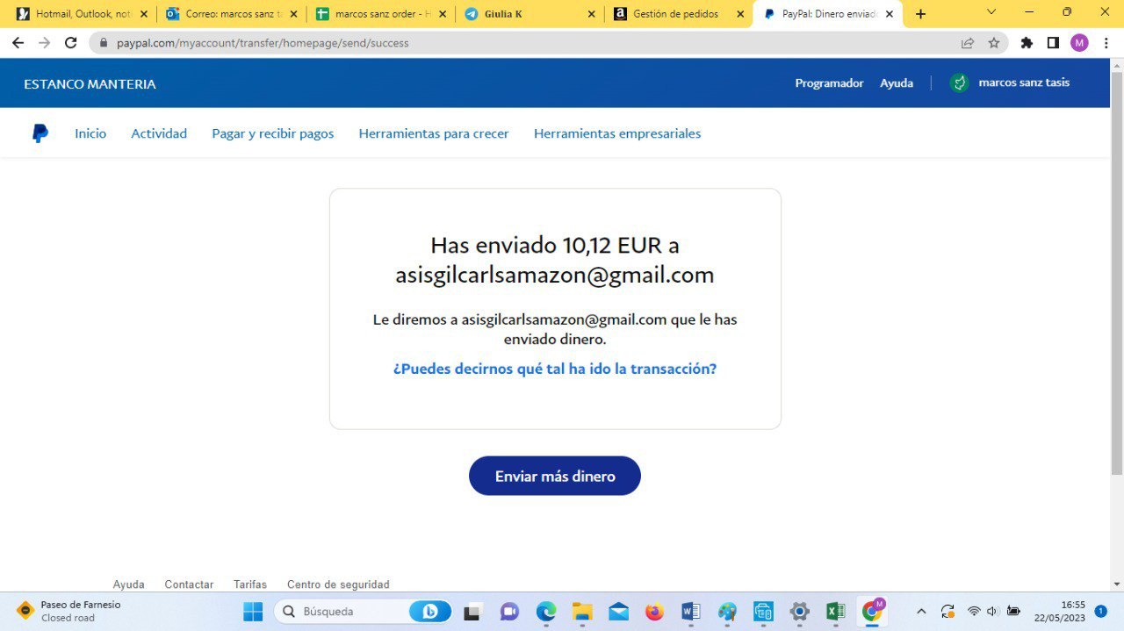The width and height of the screenshot is (1124, 631).
Task: Open Chrome profile avatar M
Action: (1079, 43)
